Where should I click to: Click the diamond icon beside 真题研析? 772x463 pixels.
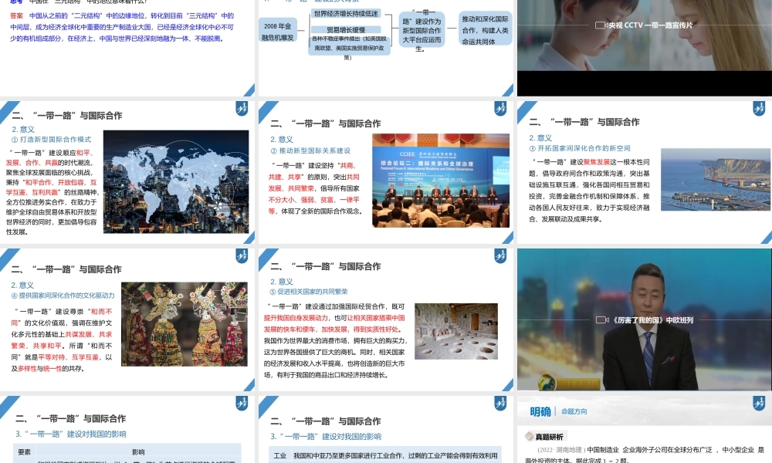coord(530,436)
